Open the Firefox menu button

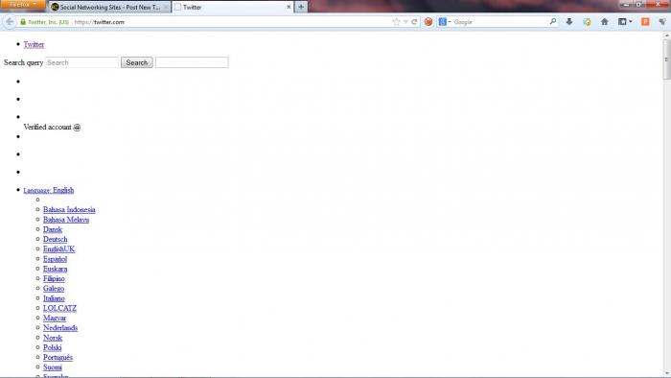click(x=22, y=5)
